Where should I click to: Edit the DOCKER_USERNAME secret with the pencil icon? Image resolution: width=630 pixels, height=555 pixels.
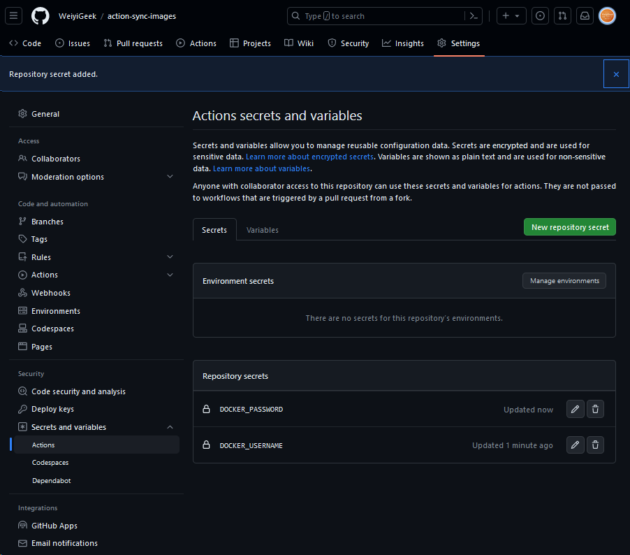tap(575, 445)
